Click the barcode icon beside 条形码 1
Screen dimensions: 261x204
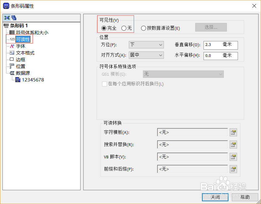coord(6,26)
